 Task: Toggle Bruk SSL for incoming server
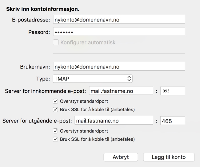tap(55, 110)
